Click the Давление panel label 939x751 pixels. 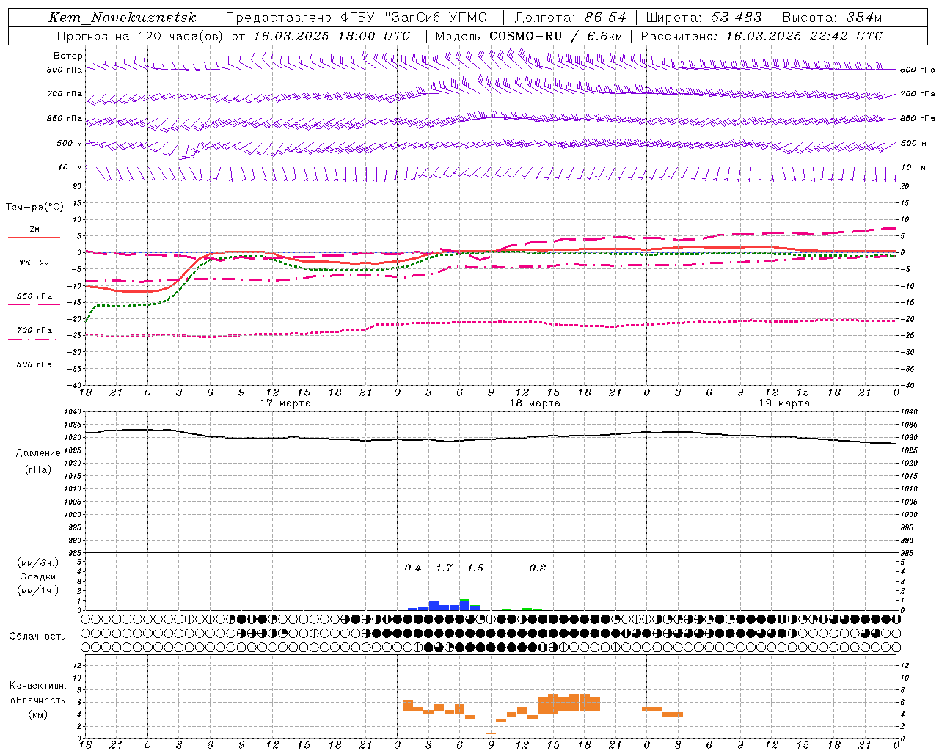point(38,453)
